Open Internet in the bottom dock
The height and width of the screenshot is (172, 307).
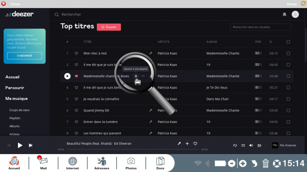click(x=72, y=163)
